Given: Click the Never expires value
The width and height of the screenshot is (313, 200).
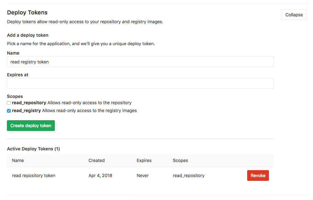Looking at the screenshot, I should coord(142,175).
